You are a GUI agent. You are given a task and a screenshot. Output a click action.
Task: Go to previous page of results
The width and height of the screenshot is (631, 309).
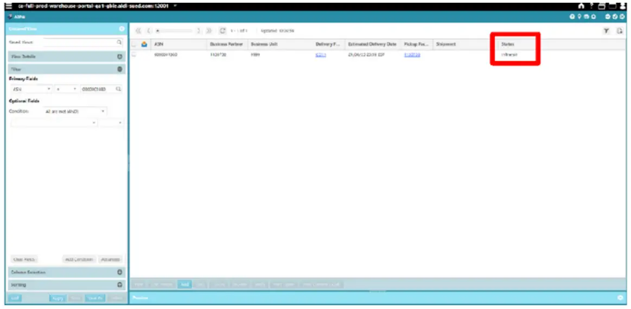click(149, 31)
